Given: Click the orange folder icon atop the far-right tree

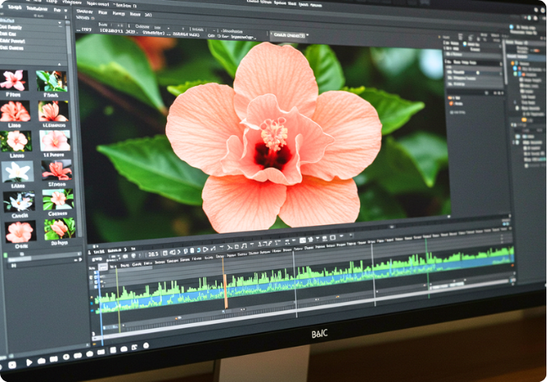Looking at the screenshot, I should pos(513,63).
